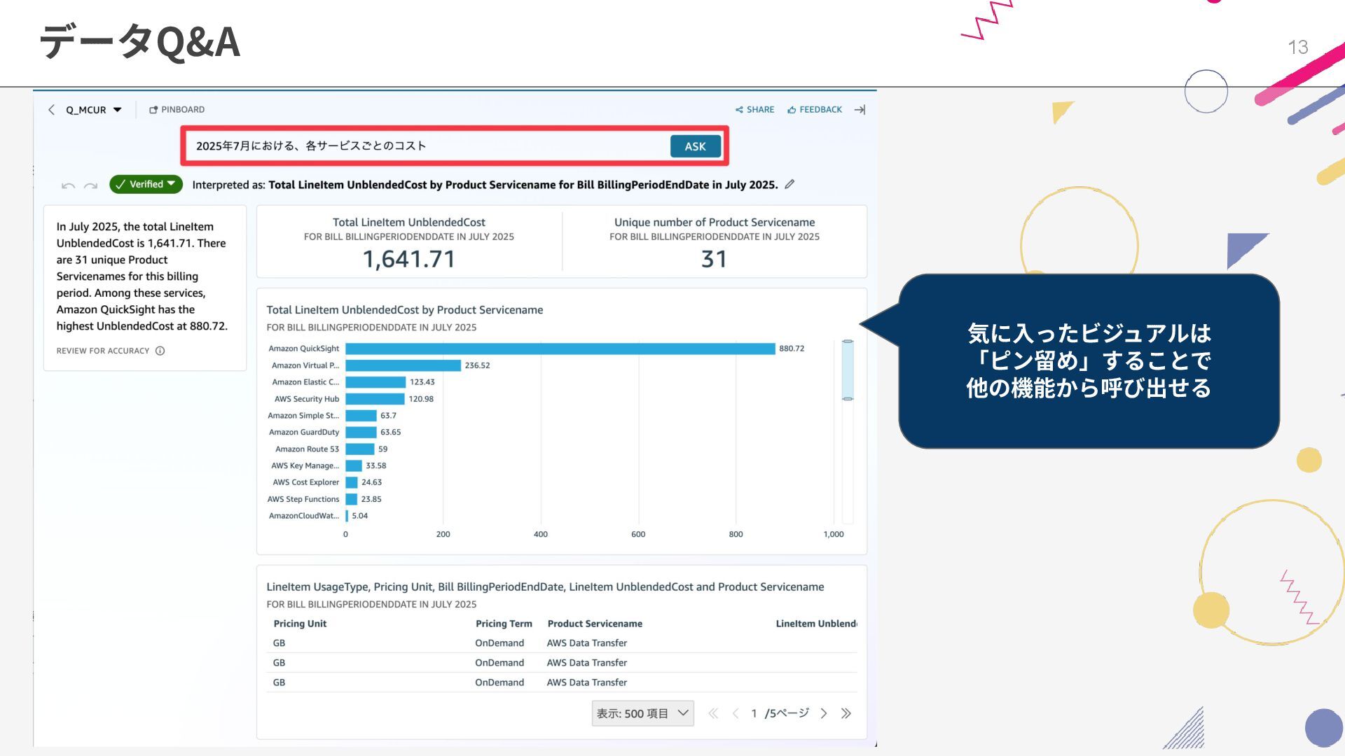Go back using the left chevron icon
The image size is (1345, 756).
51,110
